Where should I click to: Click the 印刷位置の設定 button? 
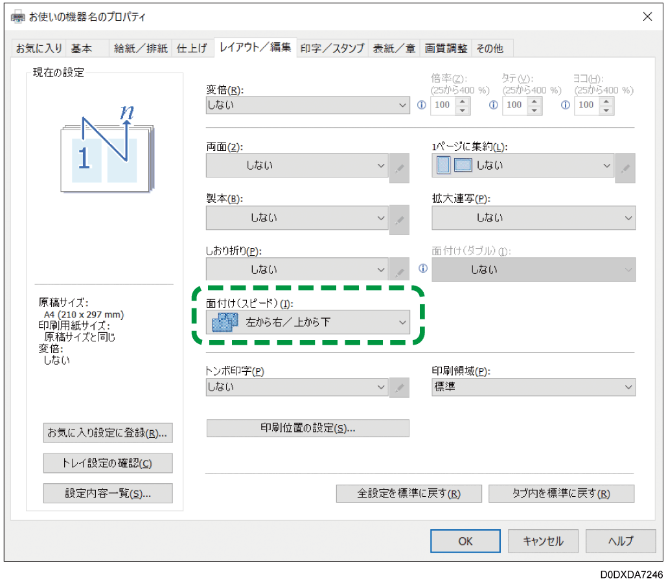coord(307,428)
